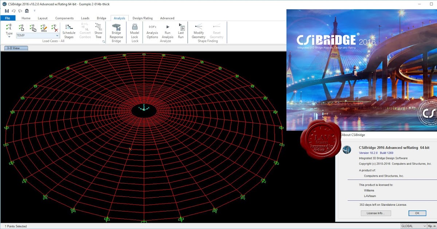437x229 pixels.
Task: Click the CSiBridge application icon in title bar
Action: tap(4, 4)
